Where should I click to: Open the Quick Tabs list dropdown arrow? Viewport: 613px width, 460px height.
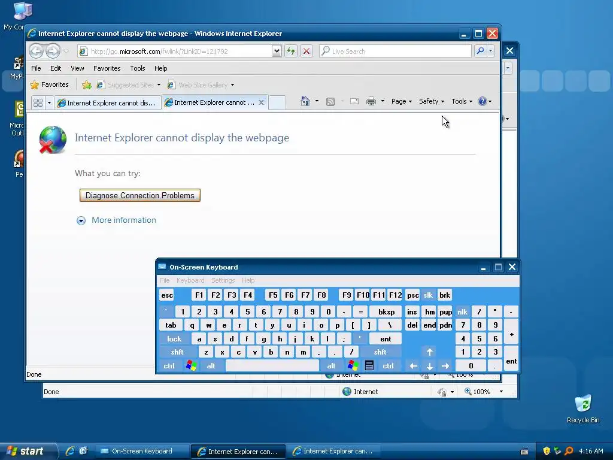49,103
